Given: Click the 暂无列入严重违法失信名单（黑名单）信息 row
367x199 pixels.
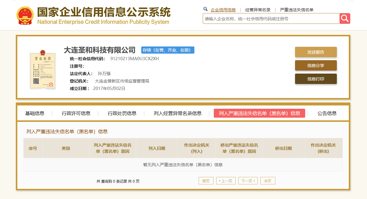Looking at the screenshot, I should pos(183,165).
